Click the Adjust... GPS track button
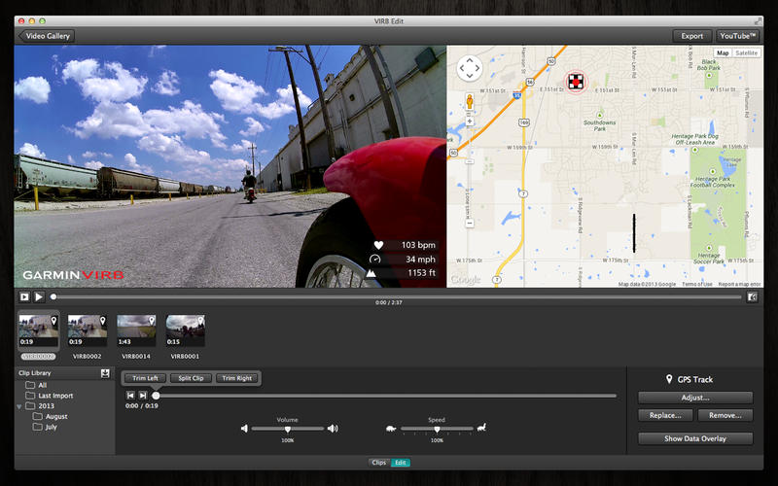The image size is (778, 486). coord(695,398)
